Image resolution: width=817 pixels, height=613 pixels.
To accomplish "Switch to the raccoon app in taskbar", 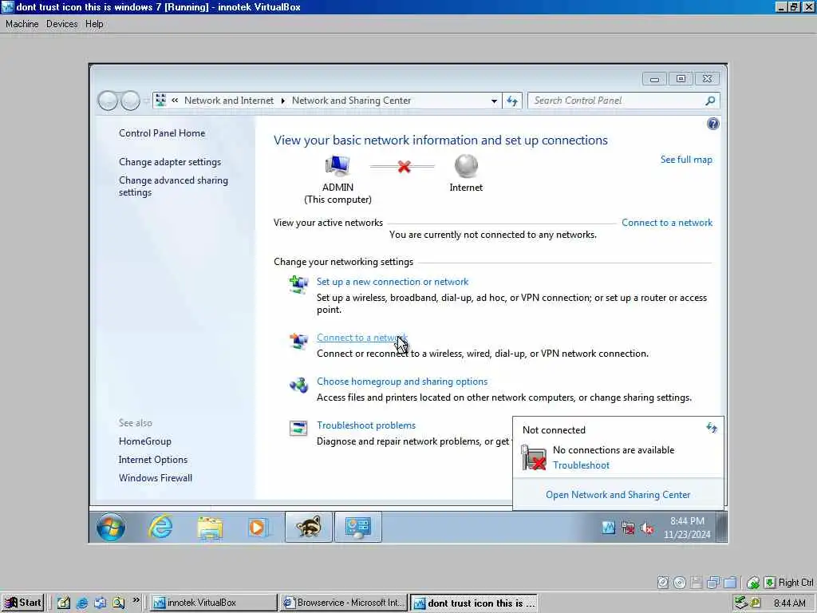I will pyautogui.click(x=309, y=527).
